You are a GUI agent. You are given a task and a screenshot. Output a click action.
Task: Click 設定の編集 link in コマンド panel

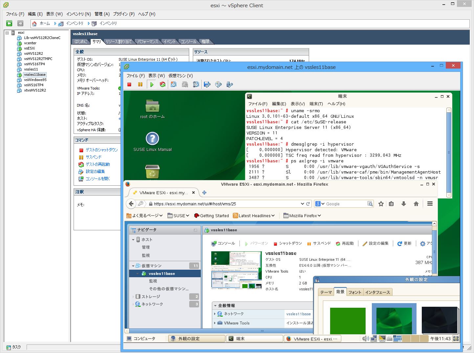point(95,172)
